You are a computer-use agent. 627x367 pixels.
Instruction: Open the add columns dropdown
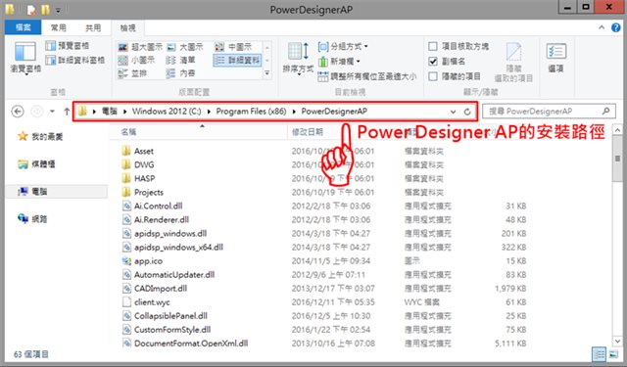[x=339, y=62]
